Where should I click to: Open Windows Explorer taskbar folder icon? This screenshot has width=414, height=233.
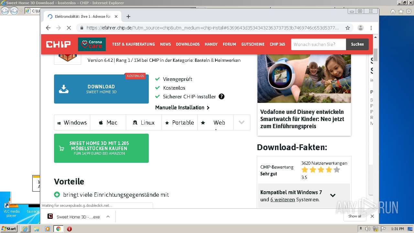point(37,229)
